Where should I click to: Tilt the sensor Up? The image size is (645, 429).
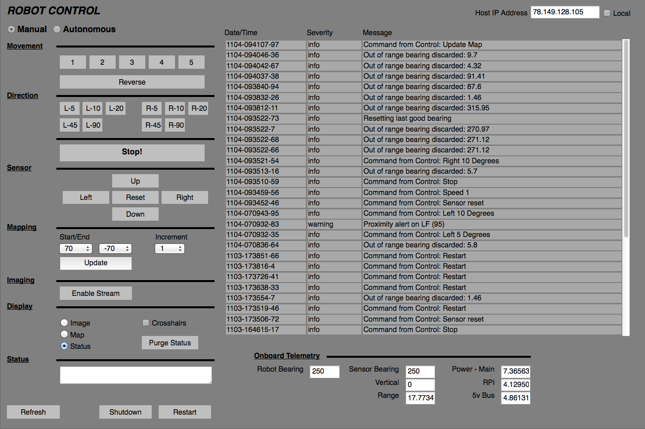[x=135, y=181]
